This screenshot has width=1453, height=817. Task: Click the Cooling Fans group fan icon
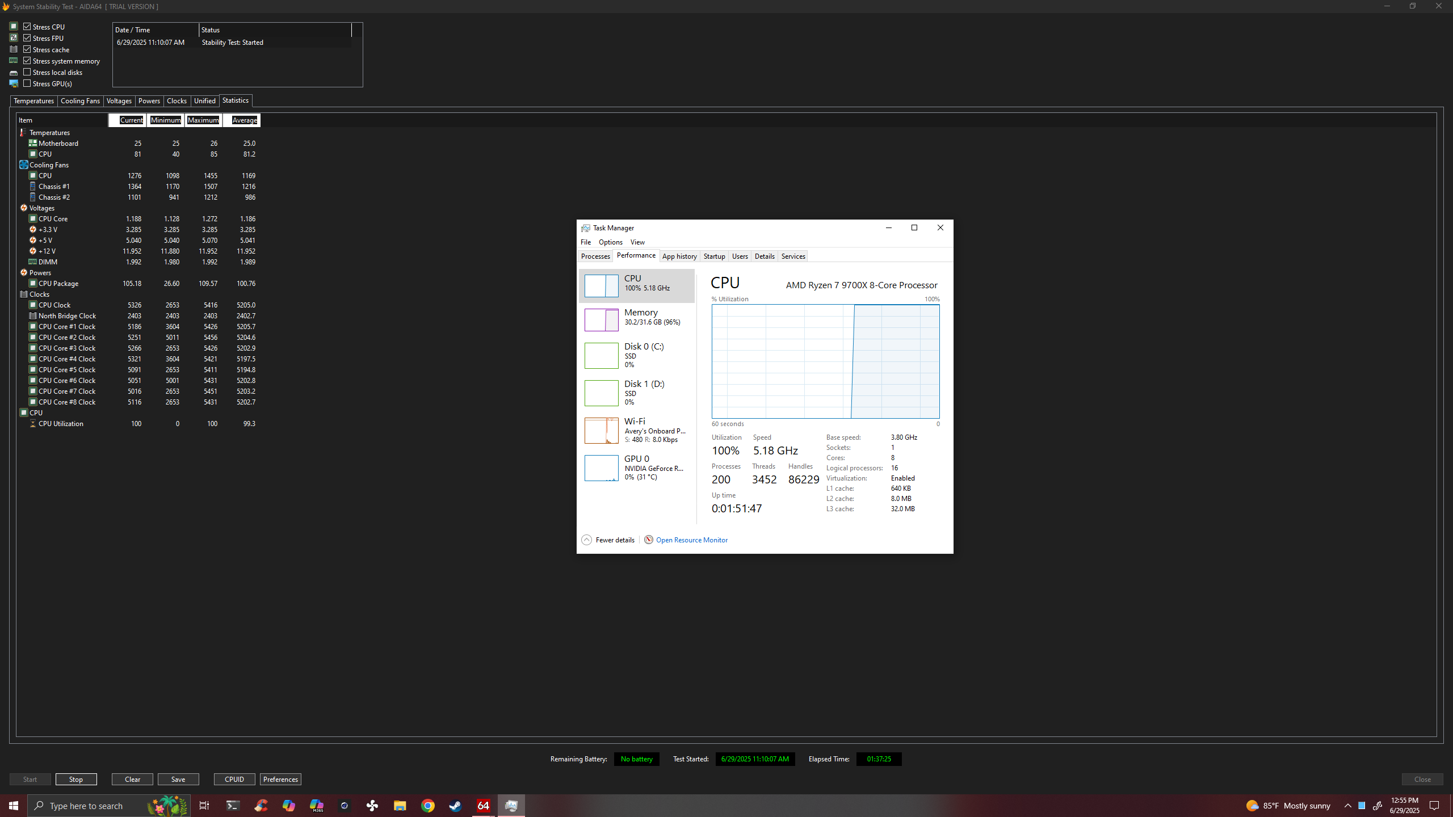coord(23,165)
